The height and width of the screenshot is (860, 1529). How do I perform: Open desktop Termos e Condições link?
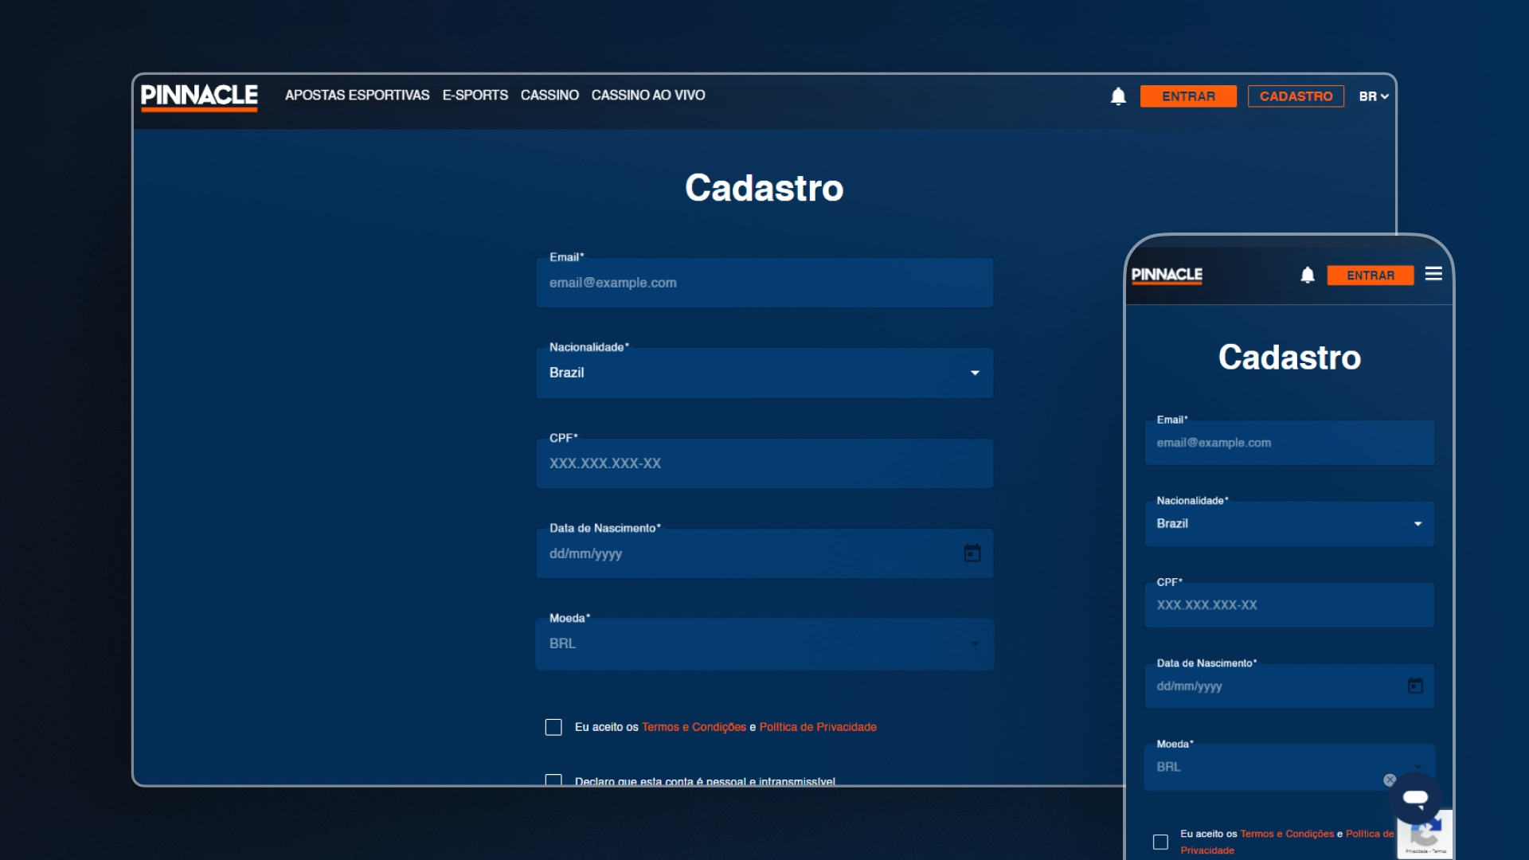tap(694, 727)
